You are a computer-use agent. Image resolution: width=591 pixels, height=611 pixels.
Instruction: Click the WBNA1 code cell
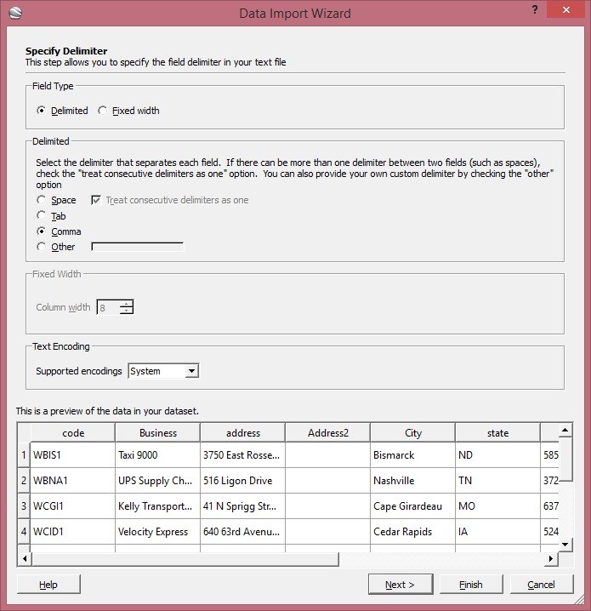pyautogui.click(x=73, y=481)
